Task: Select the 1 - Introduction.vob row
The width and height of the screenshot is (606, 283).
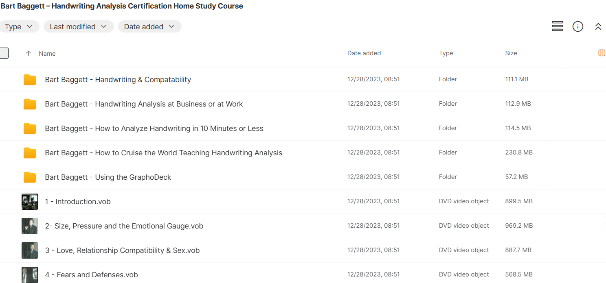Action: pos(78,201)
